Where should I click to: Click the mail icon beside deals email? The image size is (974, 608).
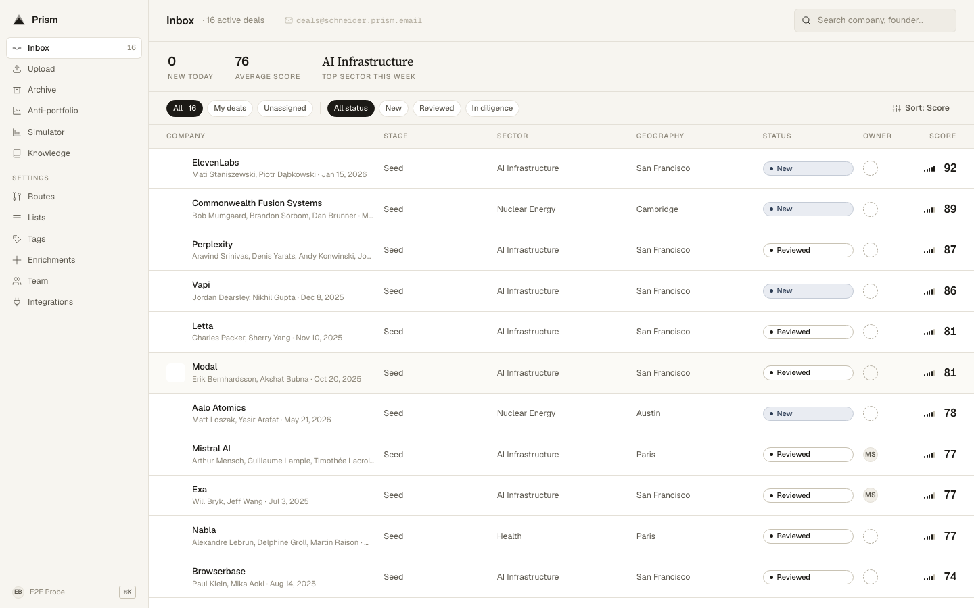pos(289,20)
